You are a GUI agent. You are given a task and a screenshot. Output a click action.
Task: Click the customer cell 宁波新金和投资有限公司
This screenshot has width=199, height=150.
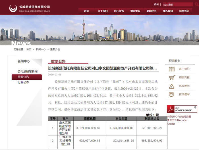[x=65, y=141]
